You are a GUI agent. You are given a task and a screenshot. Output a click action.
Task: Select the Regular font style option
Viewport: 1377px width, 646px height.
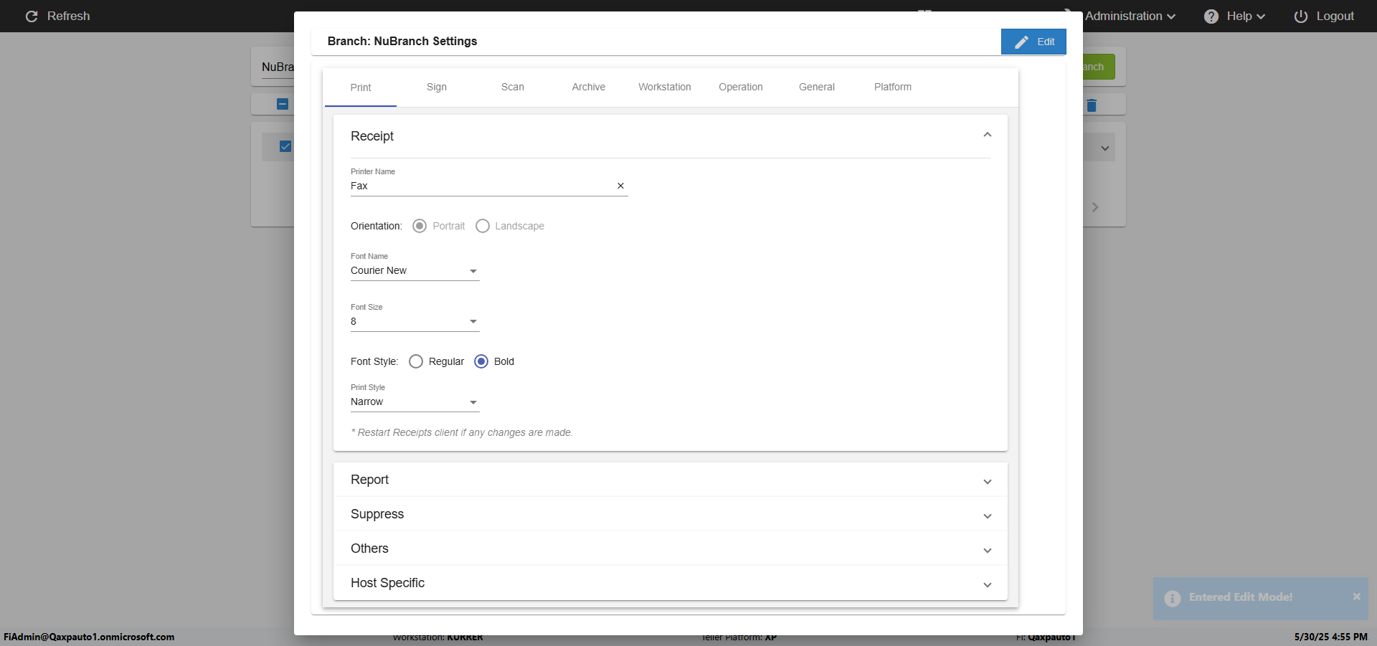416,361
